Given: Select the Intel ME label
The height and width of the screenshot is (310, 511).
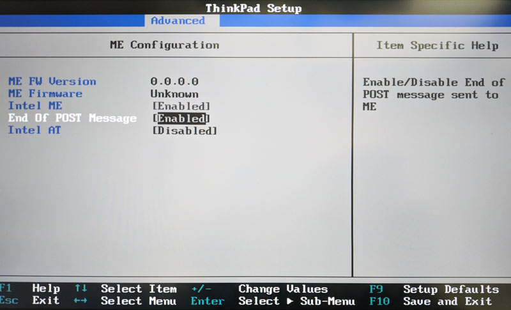Looking at the screenshot, I should click(35, 105).
